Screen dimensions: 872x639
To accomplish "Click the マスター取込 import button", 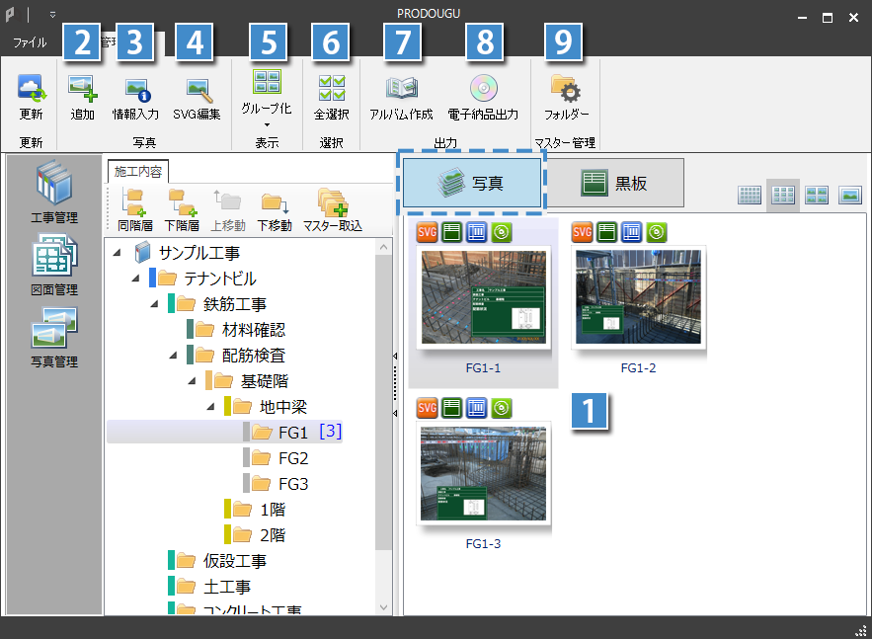I will click(332, 210).
